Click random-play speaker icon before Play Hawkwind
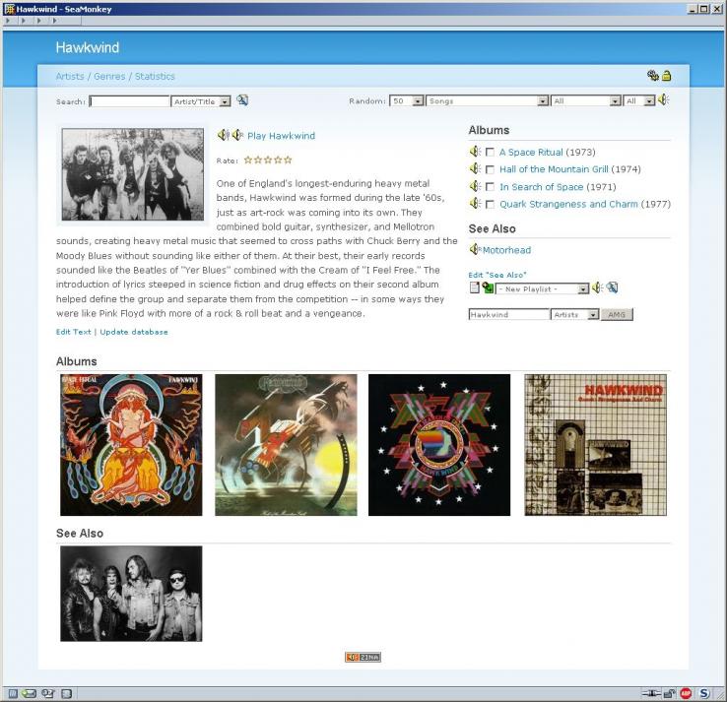The width and height of the screenshot is (727, 702). [x=237, y=135]
